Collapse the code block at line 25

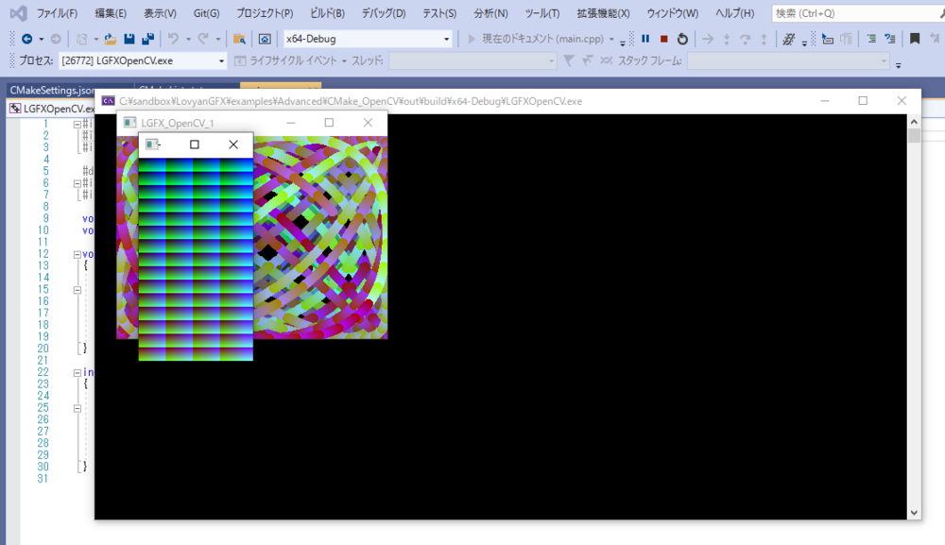point(77,408)
